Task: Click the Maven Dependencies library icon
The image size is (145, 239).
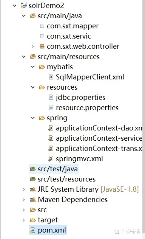Action: click(x=33, y=200)
